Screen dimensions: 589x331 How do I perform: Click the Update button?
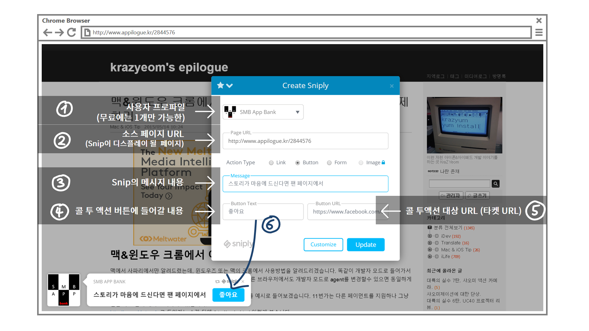click(366, 245)
